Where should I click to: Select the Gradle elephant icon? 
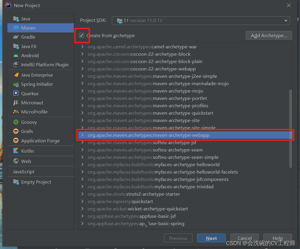(x=16, y=37)
